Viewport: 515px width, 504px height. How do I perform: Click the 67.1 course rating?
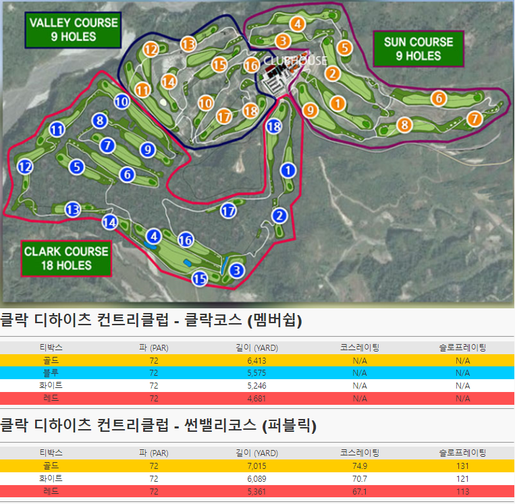coord(360,492)
